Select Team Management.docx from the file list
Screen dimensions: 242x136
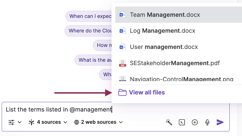178,15
